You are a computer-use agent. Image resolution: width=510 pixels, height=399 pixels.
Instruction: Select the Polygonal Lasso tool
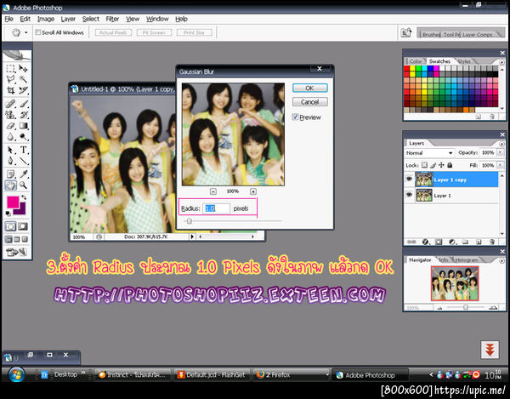pyautogui.click(x=10, y=79)
